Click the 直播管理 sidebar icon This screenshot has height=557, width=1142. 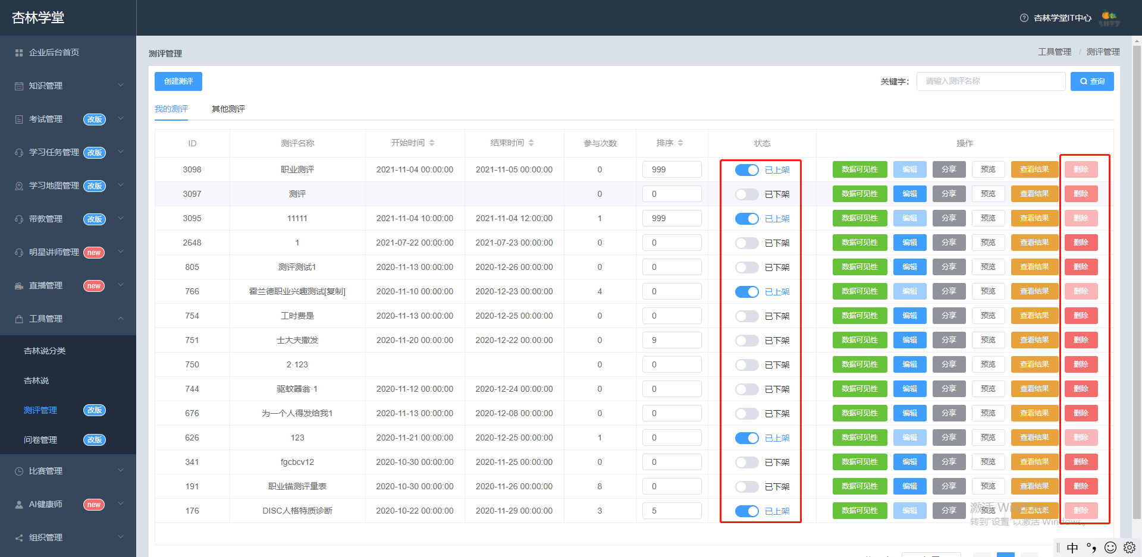pyautogui.click(x=19, y=286)
